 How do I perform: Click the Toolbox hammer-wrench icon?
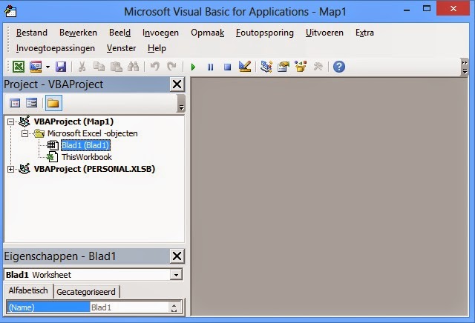click(318, 67)
